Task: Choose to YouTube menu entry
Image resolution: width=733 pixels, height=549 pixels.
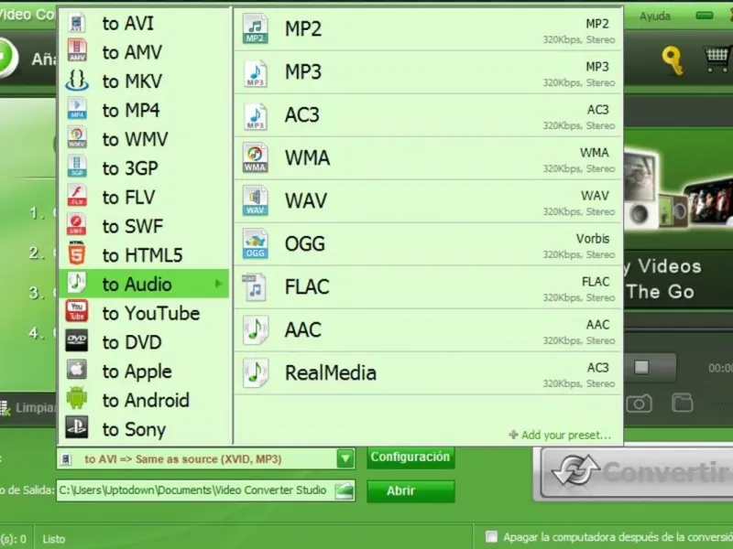Action: pyautogui.click(x=145, y=313)
